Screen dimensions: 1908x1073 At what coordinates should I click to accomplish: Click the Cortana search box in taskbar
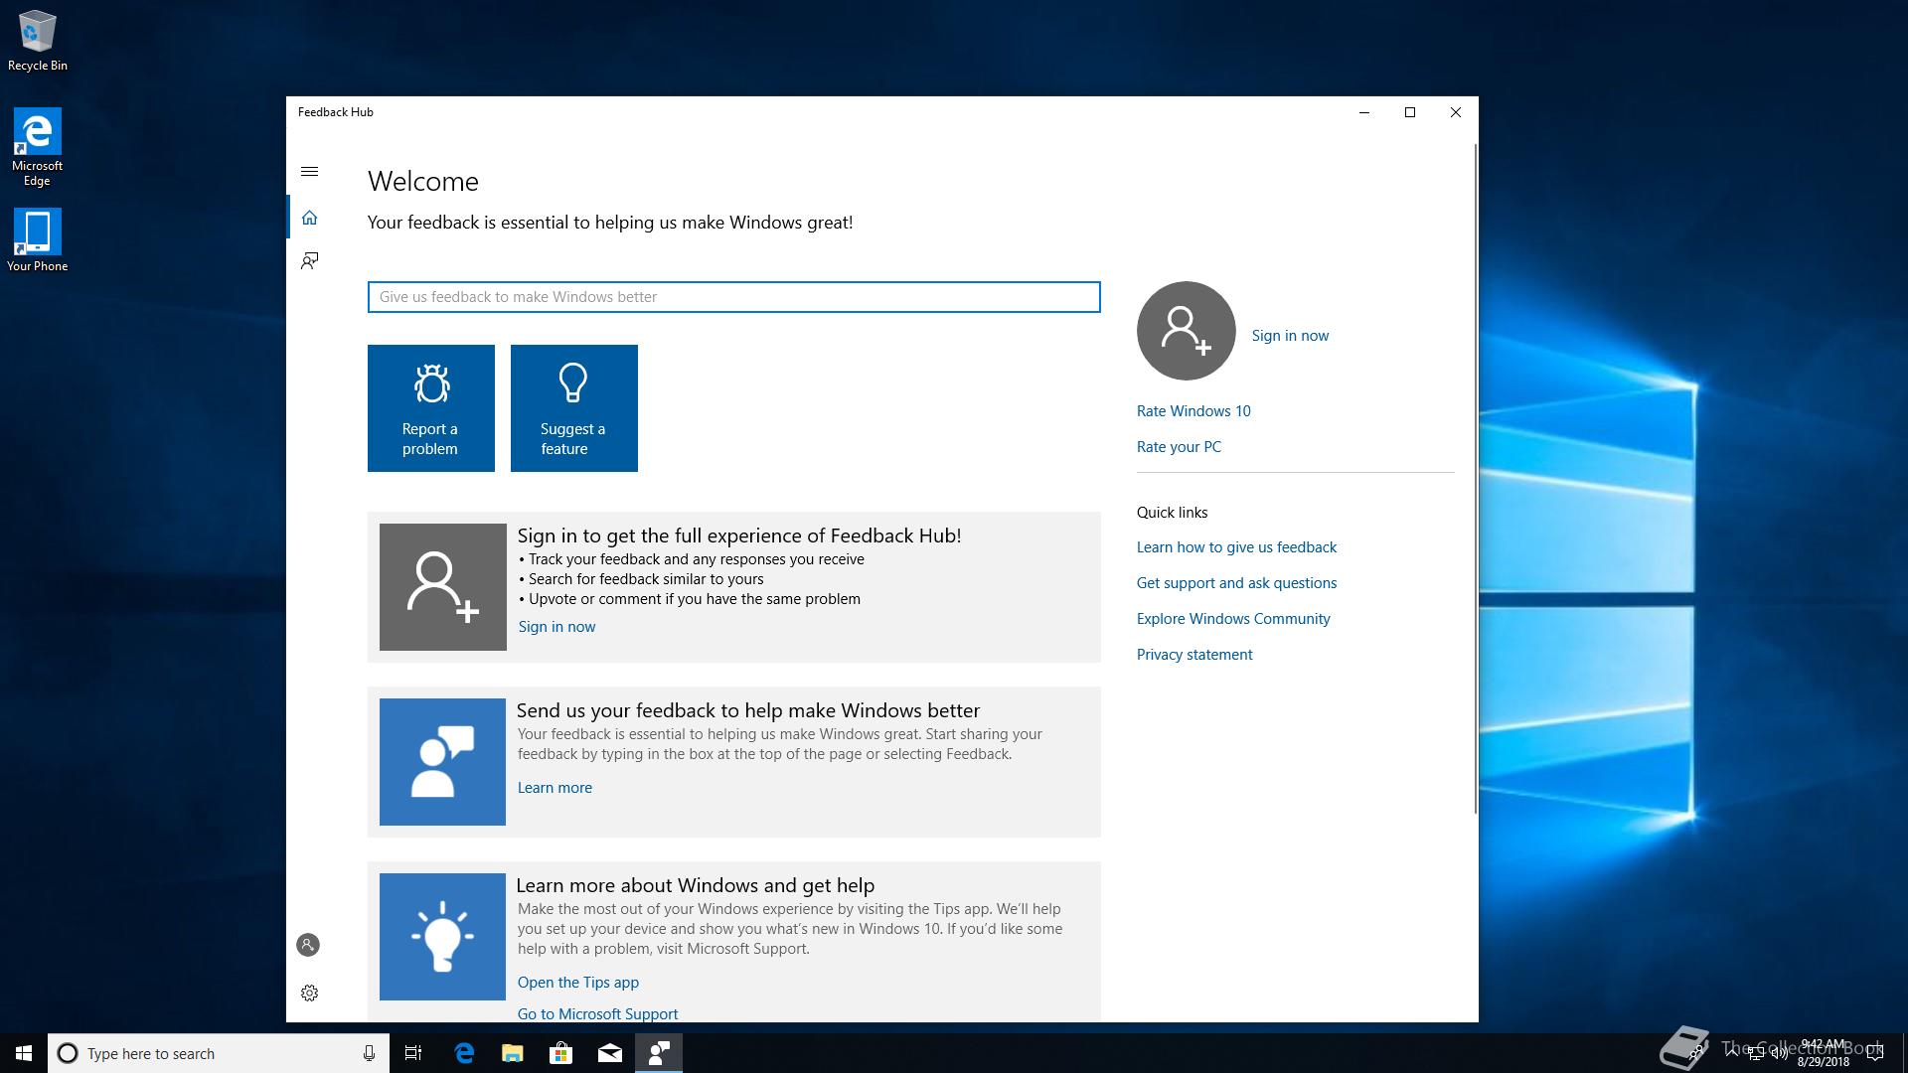point(217,1053)
